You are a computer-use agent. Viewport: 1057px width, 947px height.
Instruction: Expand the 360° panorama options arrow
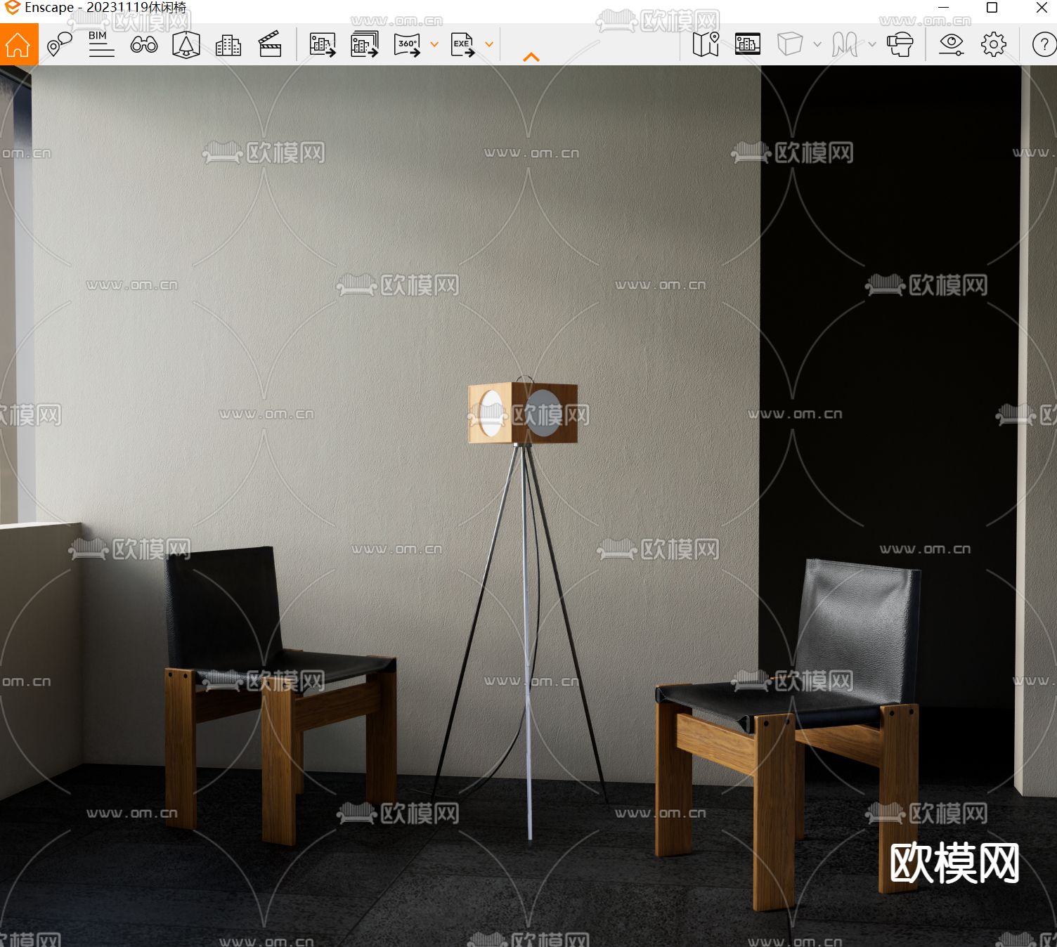[434, 44]
